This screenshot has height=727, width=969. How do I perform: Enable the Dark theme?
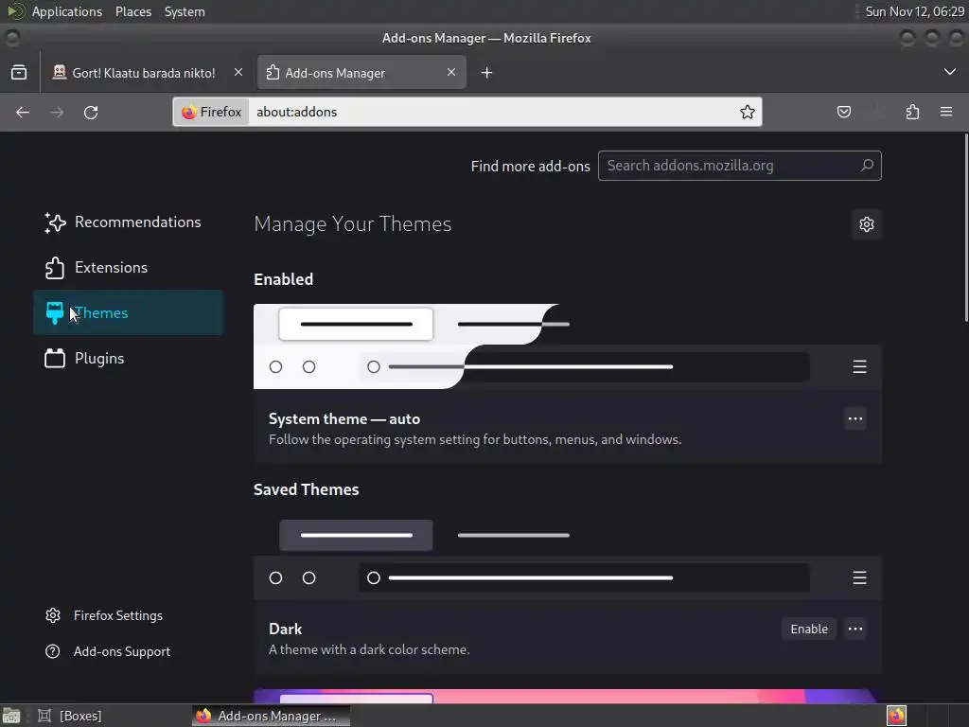pyautogui.click(x=809, y=629)
